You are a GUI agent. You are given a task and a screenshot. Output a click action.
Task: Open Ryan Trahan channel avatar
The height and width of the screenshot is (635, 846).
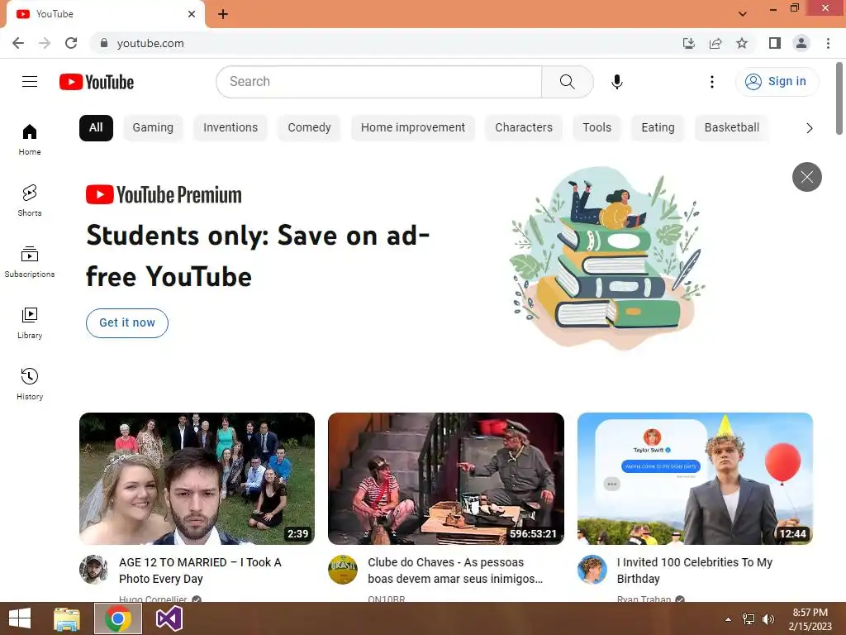(x=592, y=569)
